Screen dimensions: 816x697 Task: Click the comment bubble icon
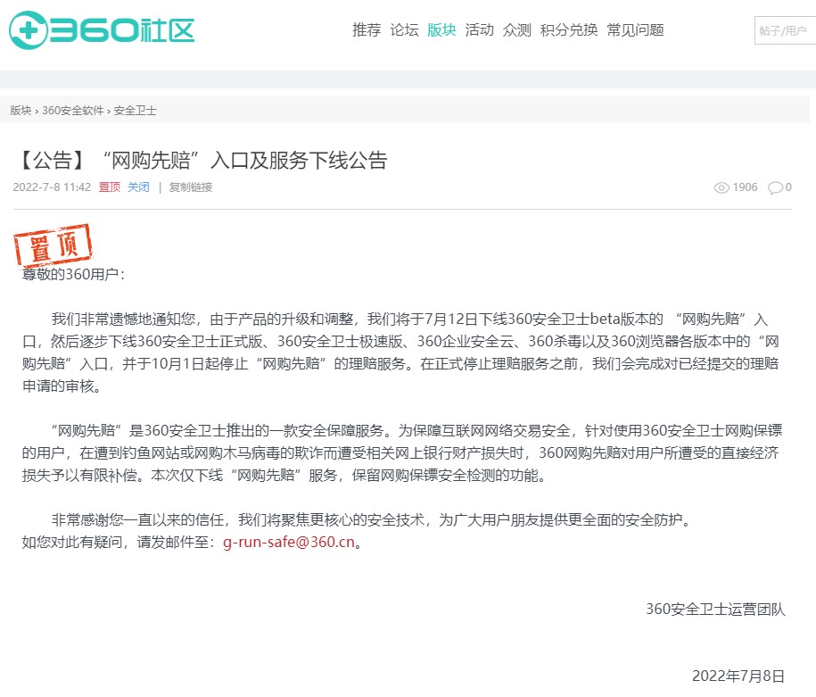point(775,187)
